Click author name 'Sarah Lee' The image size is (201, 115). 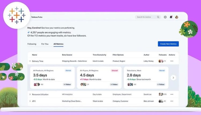click(147, 94)
